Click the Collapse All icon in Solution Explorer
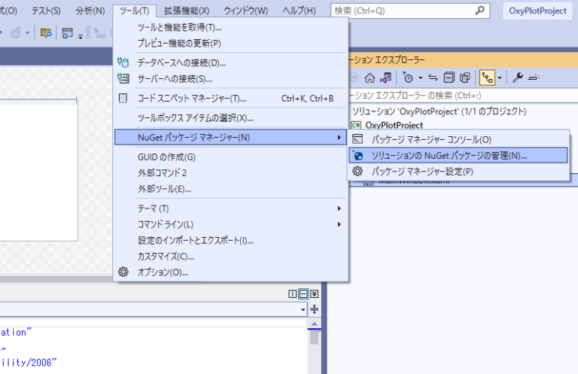This screenshot has height=374, width=578. [449, 78]
